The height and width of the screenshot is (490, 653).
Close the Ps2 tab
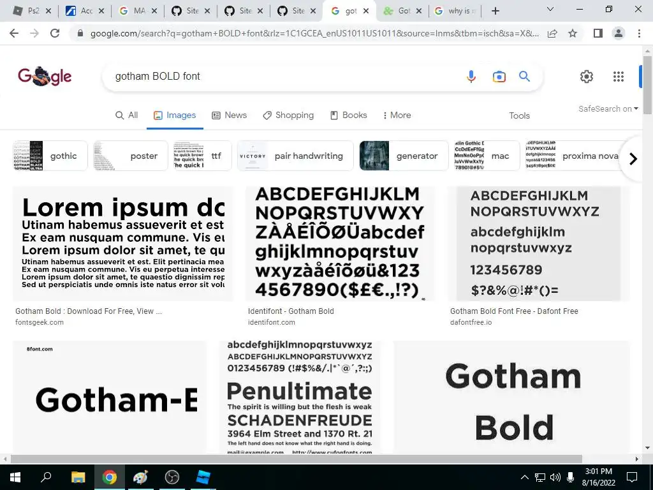[48, 11]
